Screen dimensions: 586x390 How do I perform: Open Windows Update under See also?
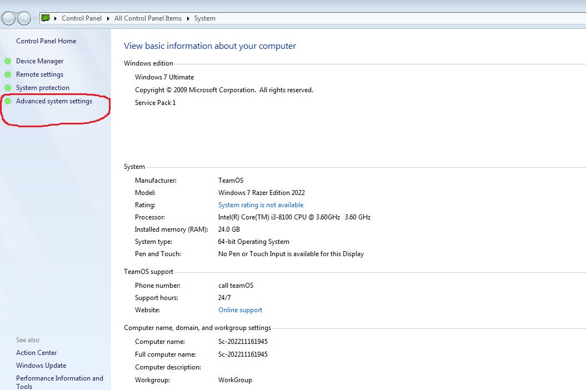[41, 366]
